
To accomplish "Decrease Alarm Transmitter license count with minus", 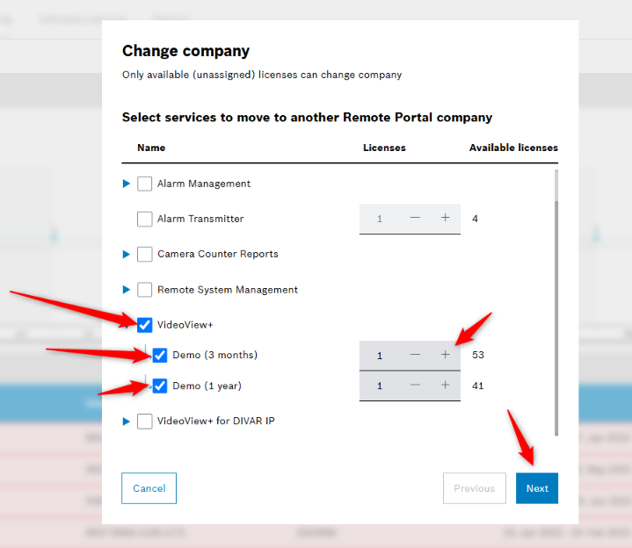I will (x=416, y=219).
